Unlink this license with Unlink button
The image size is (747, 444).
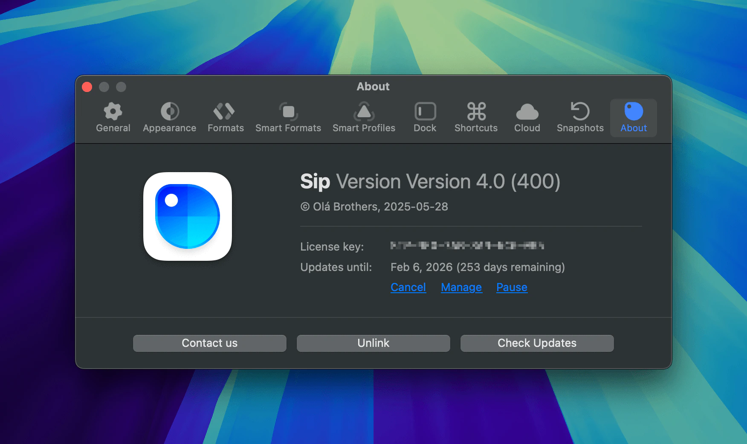click(373, 343)
